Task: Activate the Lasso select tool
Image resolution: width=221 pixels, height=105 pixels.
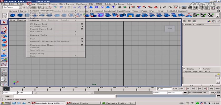Action: [x=4, y=27]
